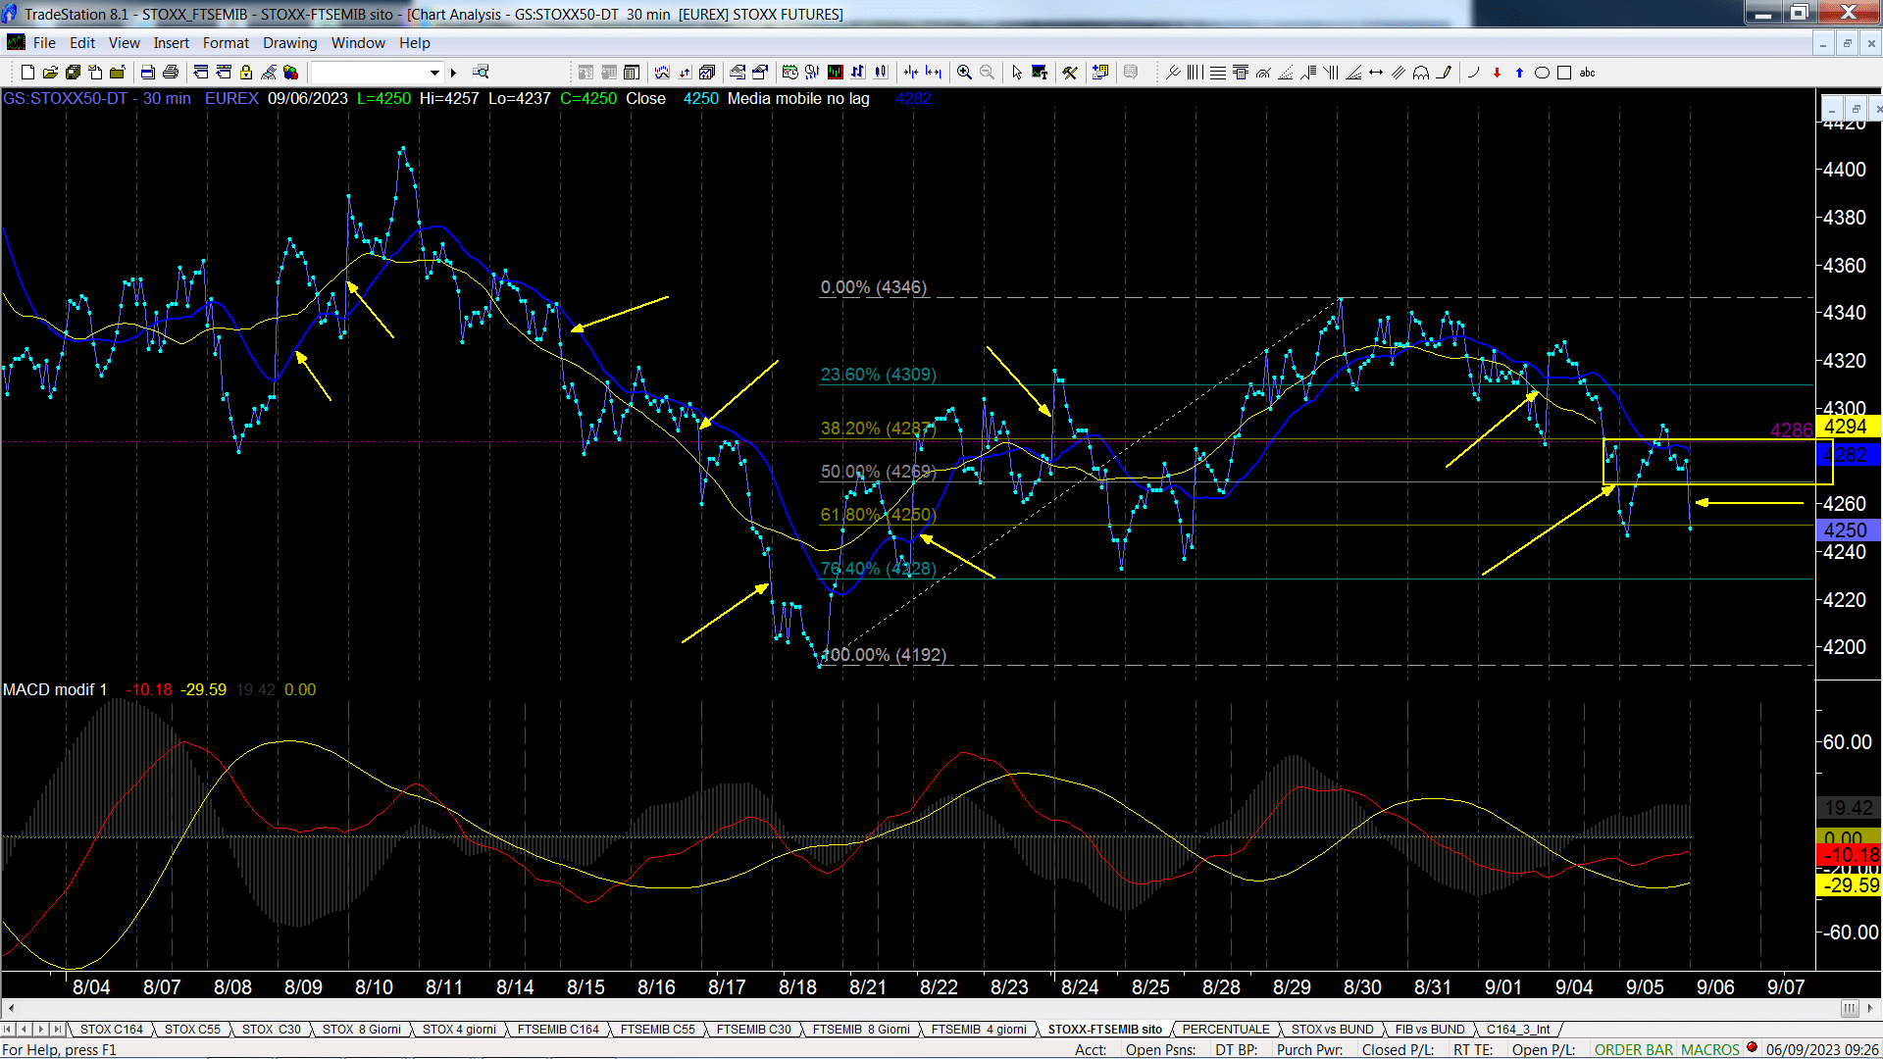
Task: Select the pencil trendline drawing tool
Action: click(1444, 73)
